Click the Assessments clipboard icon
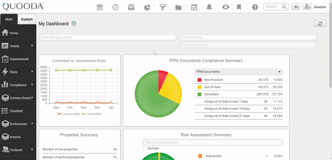This screenshot has width=332, height=160. pyautogui.click(x=5, y=59)
